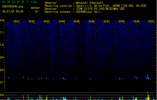Click the 0.6 kHz axis label
The image size is (157, 100).
(2, 95)
